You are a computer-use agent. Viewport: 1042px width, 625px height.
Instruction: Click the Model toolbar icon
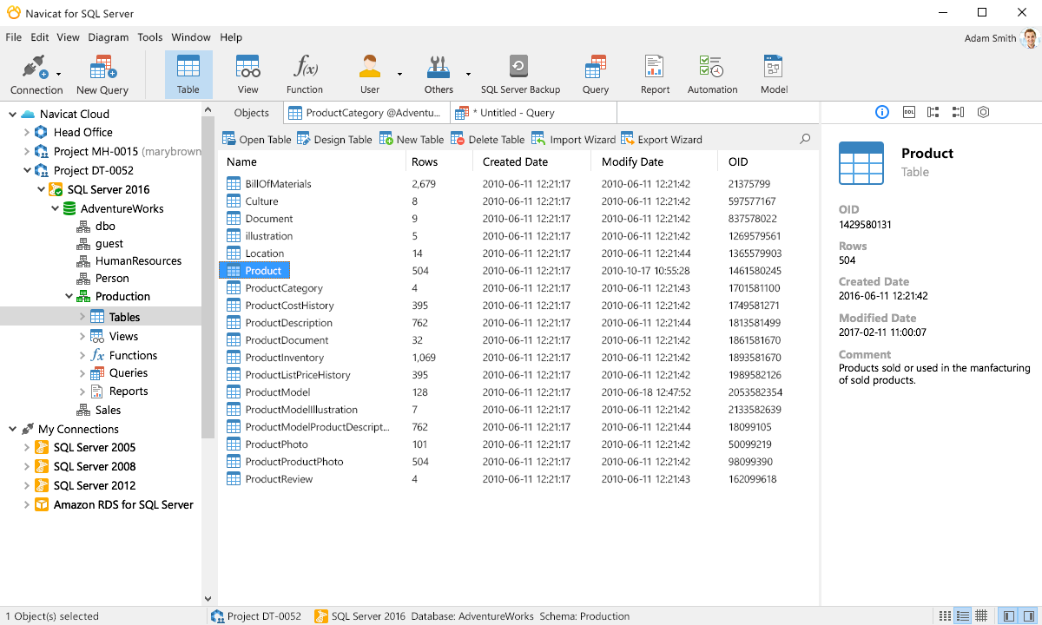[773, 73]
